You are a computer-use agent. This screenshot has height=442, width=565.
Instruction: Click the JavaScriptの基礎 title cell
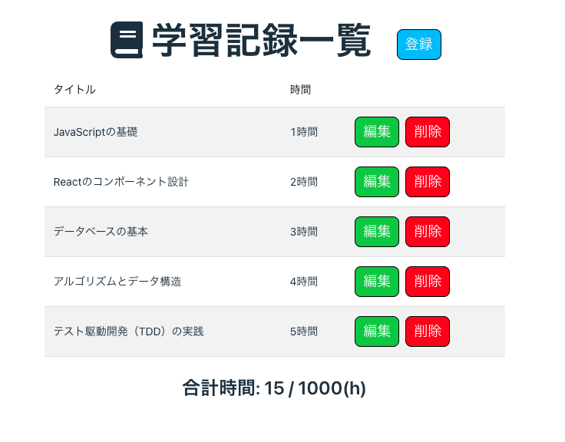[95, 132]
